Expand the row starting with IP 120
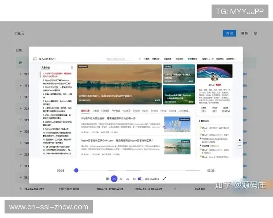 (21, 143)
